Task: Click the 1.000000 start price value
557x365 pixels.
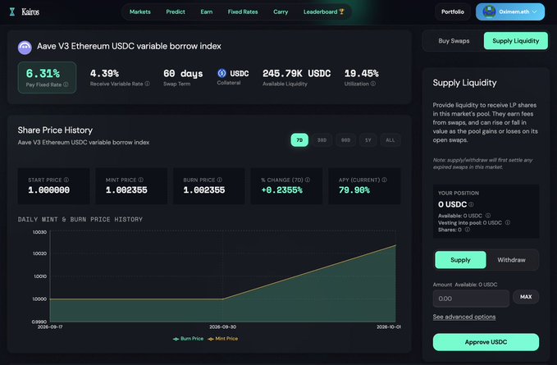Action: [x=49, y=190]
